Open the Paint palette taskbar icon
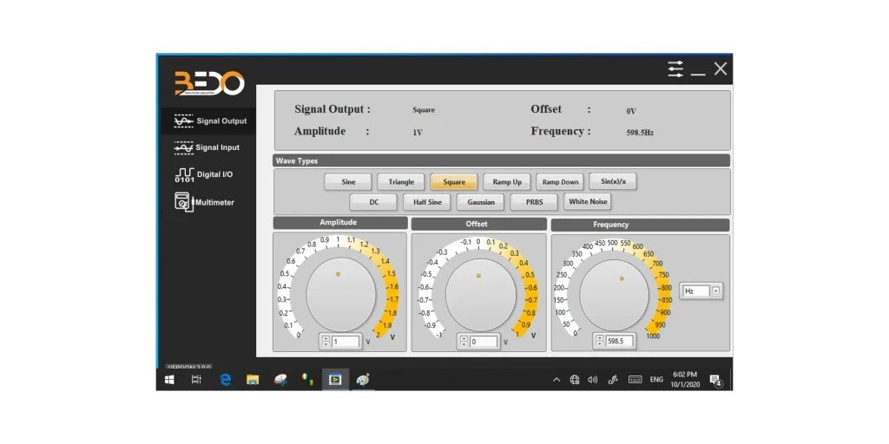Image resolution: width=889 pixels, height=444 pixels. tap(363, 380)
